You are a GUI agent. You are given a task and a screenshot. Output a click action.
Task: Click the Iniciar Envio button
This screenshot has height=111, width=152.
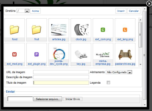pos(73,99)
